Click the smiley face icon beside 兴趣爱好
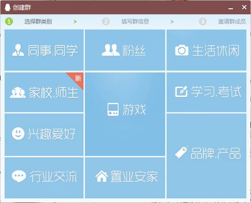This screenshot has height=203, width=251. tap(18, 133)
